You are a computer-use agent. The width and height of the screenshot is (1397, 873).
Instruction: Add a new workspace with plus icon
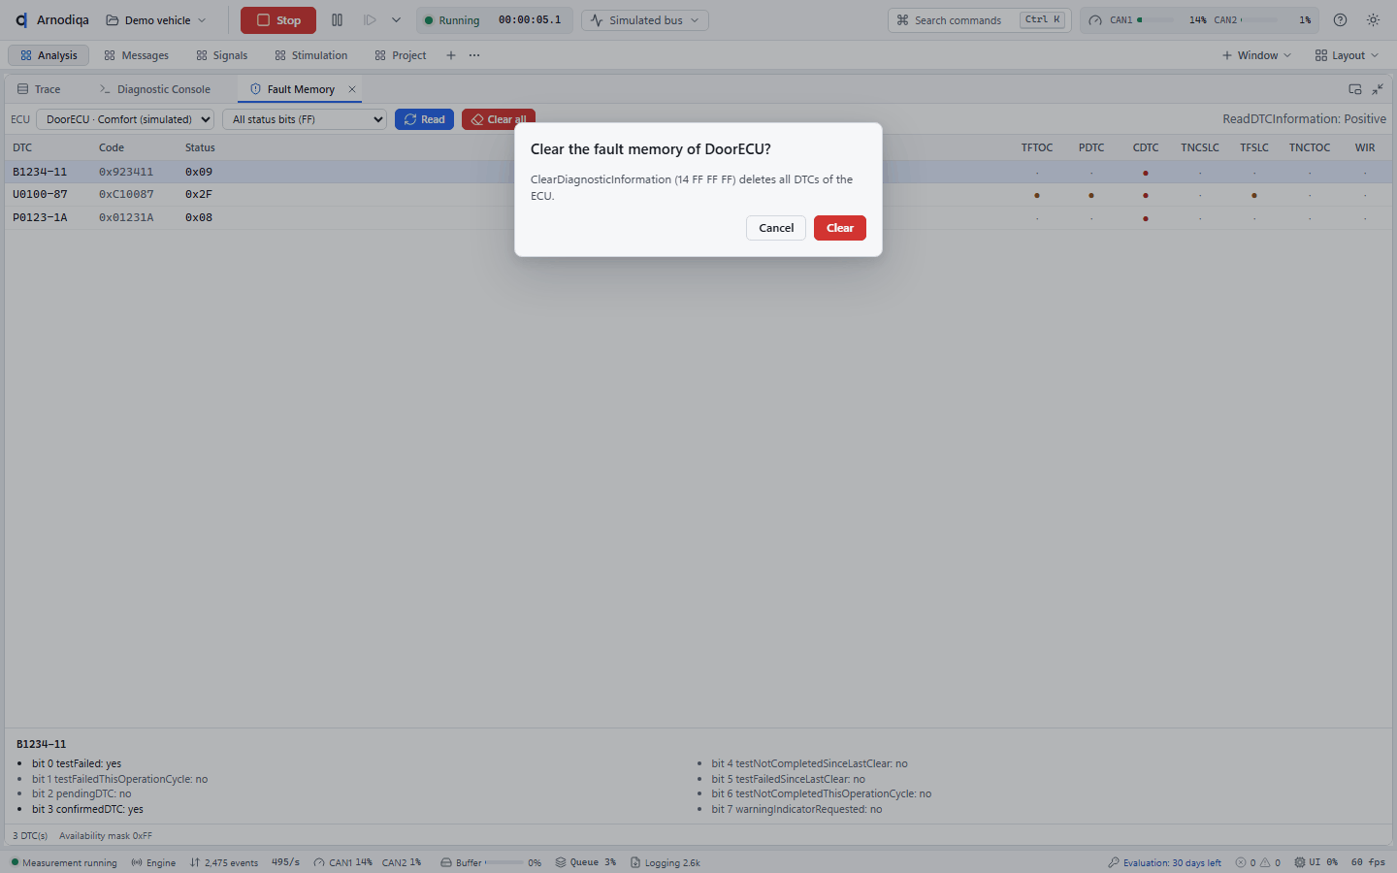click(x=450, y=55)
